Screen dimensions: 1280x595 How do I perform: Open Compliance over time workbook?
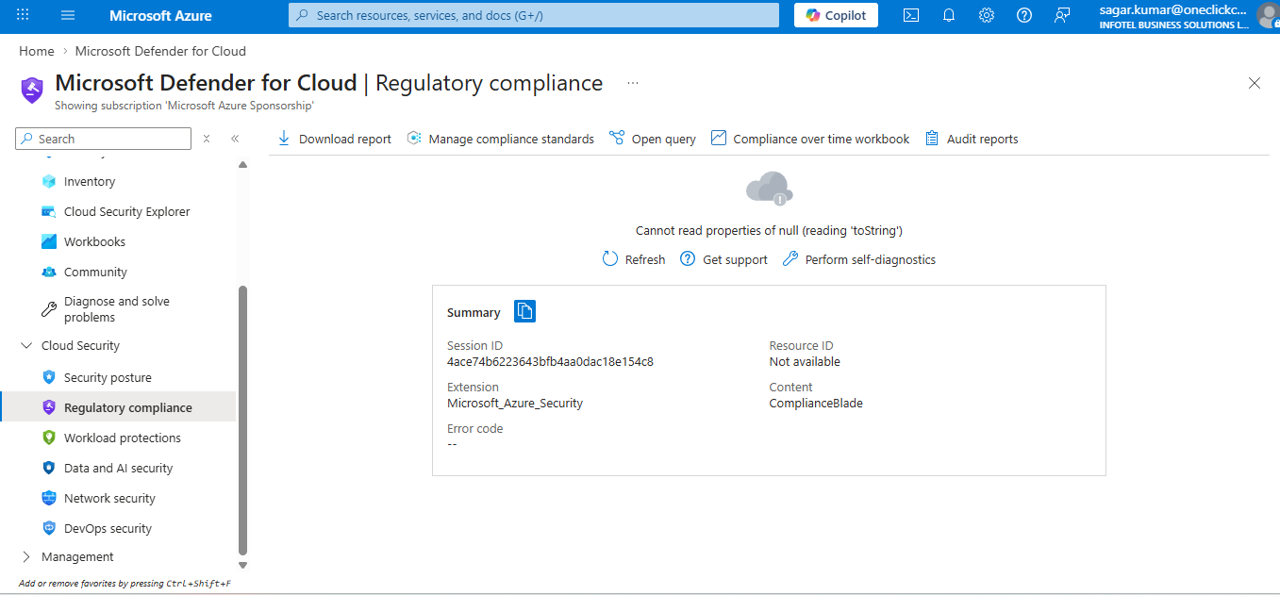822,139
